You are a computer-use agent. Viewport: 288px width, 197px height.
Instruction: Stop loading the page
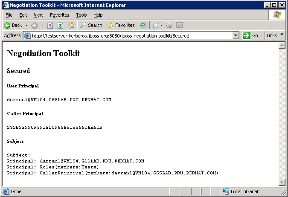pyautogui.click(x=50, y=25)
